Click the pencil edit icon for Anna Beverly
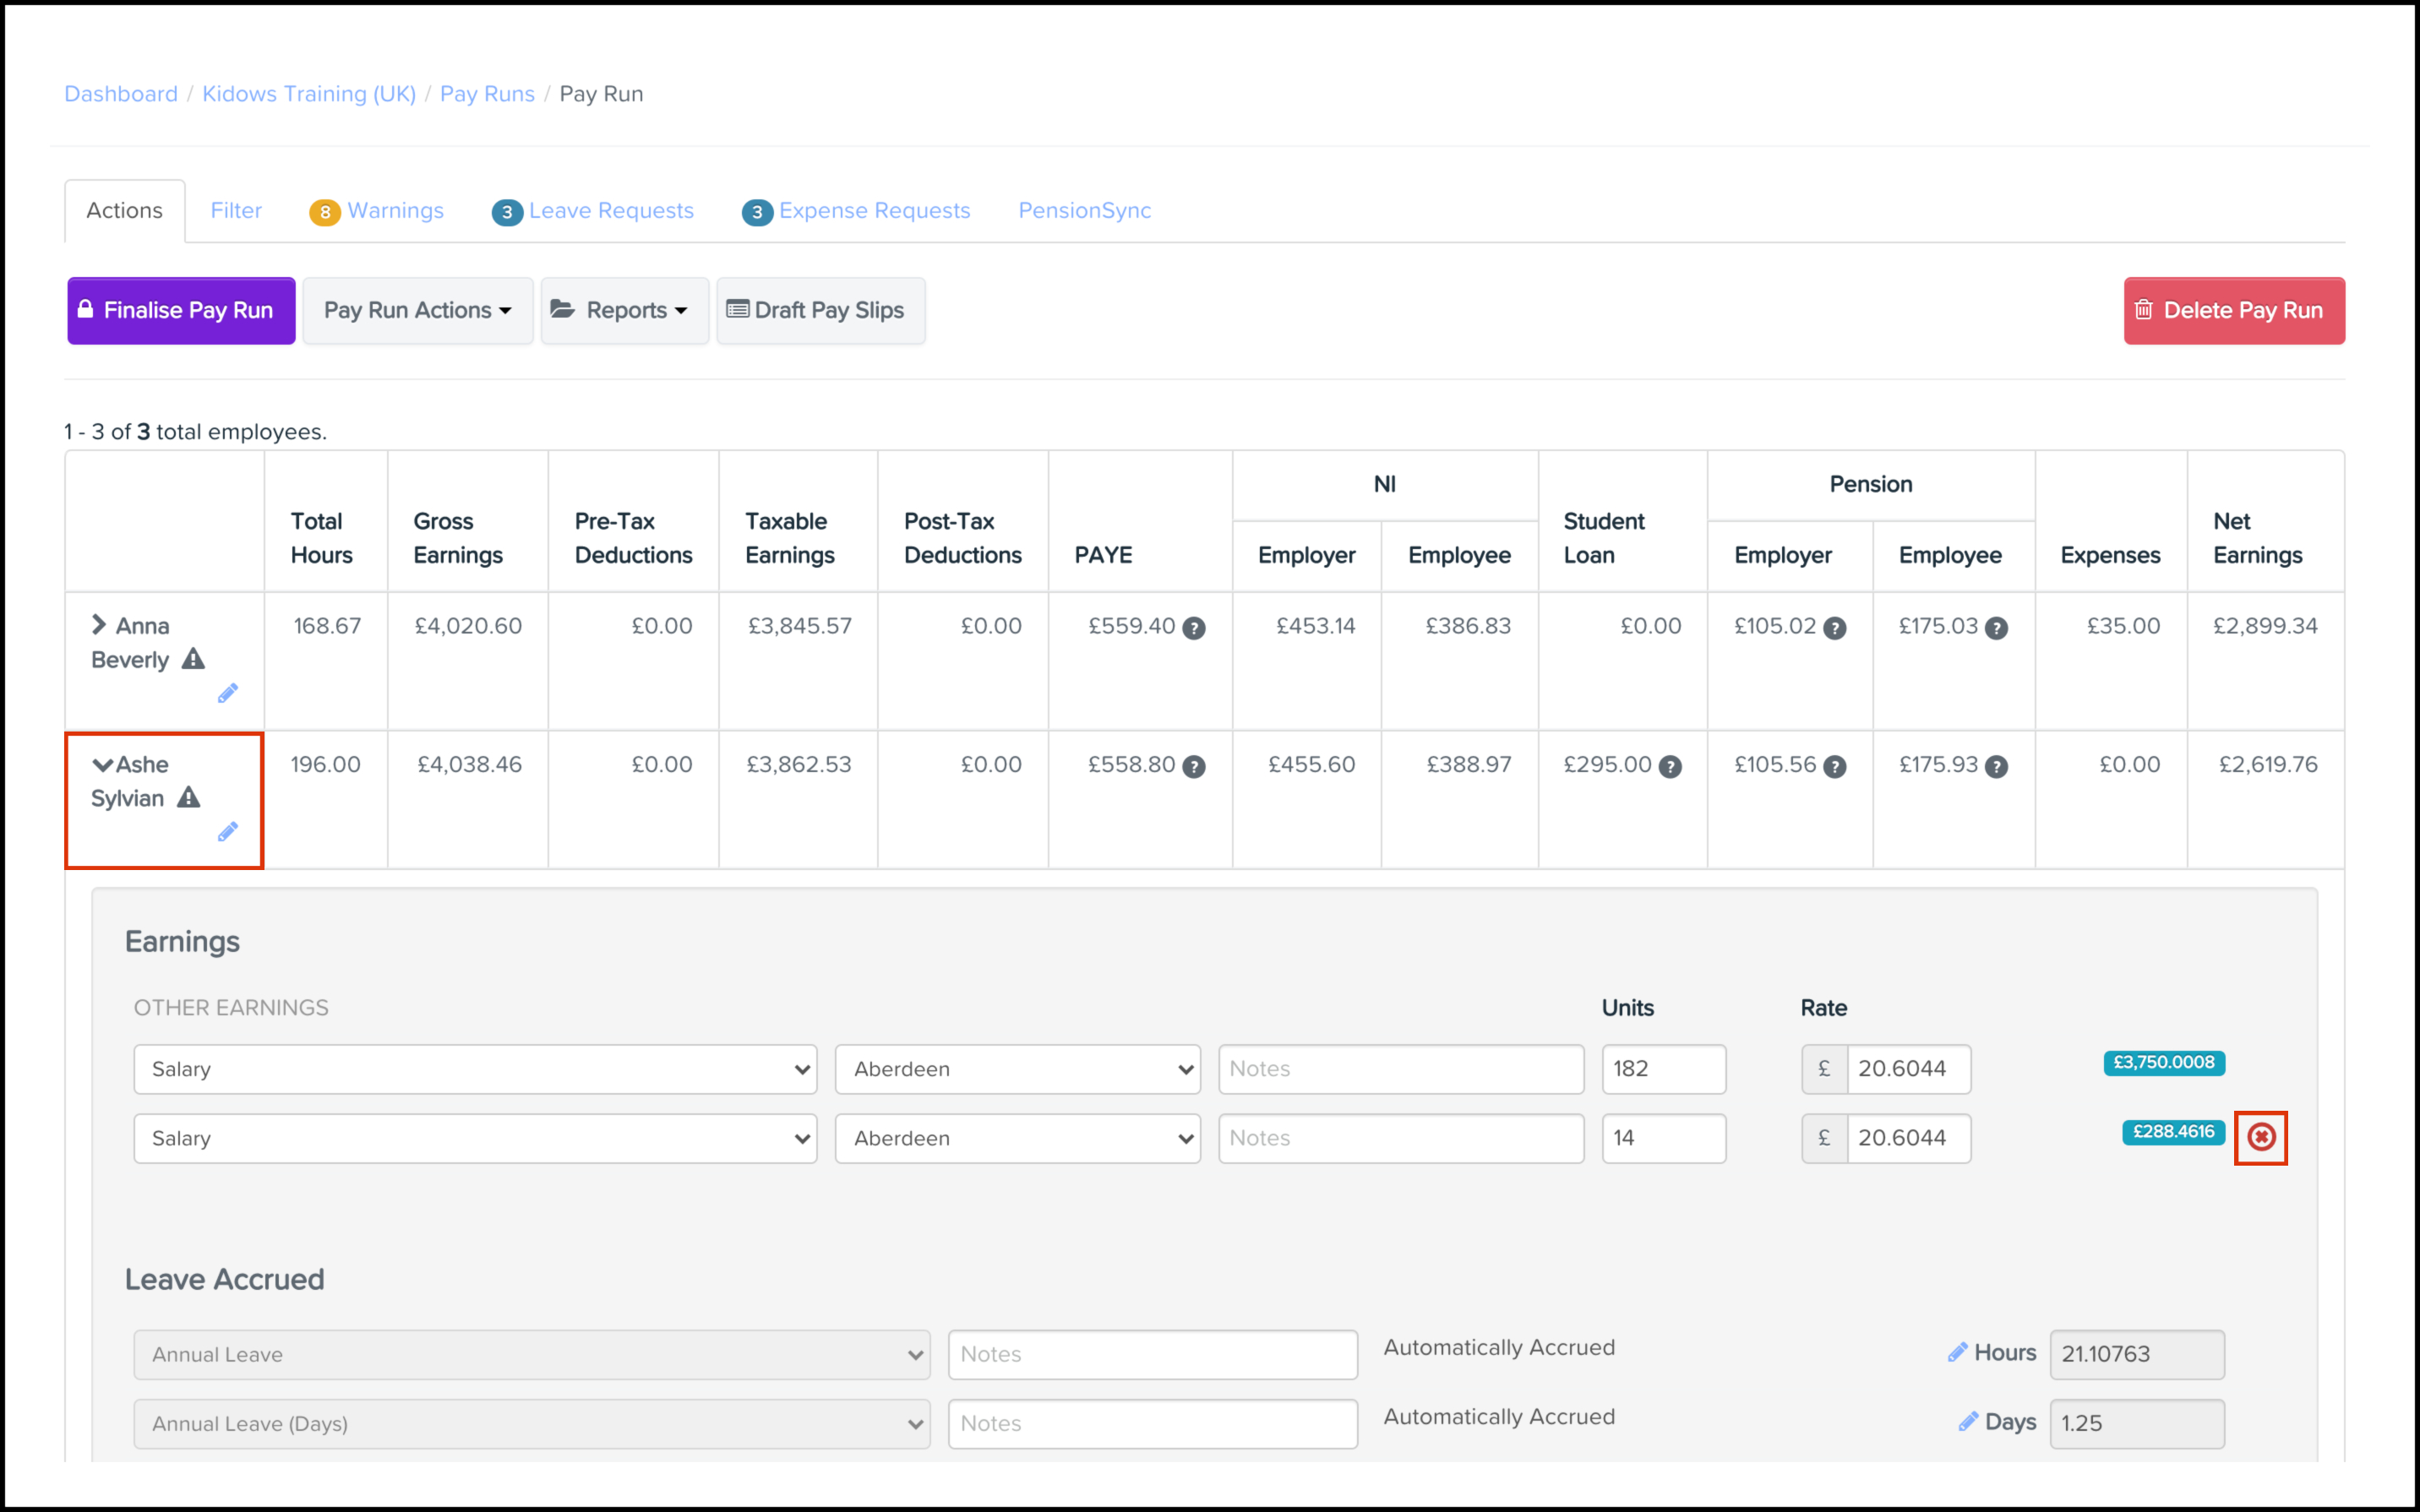This screenshot has height=1512, width=2420. click(x=228, y=693)
